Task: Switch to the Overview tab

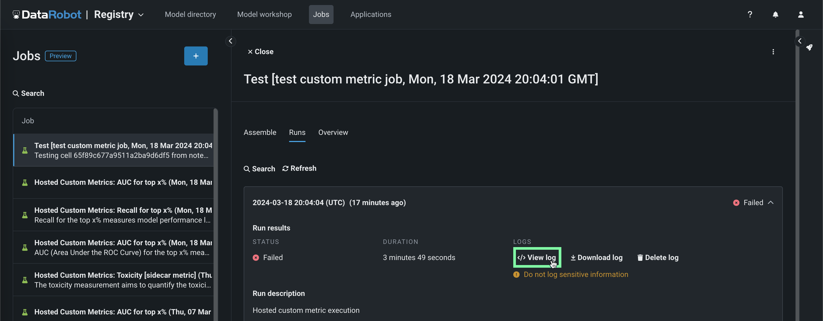Action: [333, 133]
